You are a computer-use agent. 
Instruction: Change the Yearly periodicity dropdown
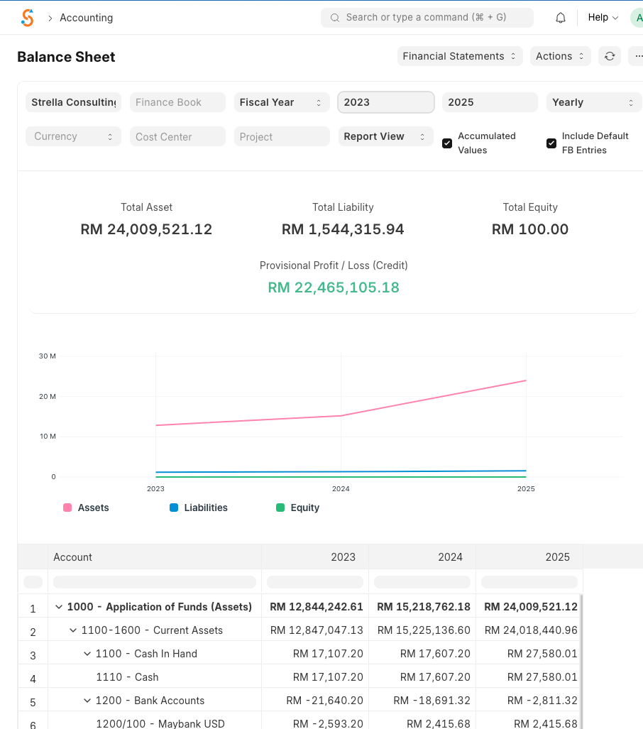[593, 102]
